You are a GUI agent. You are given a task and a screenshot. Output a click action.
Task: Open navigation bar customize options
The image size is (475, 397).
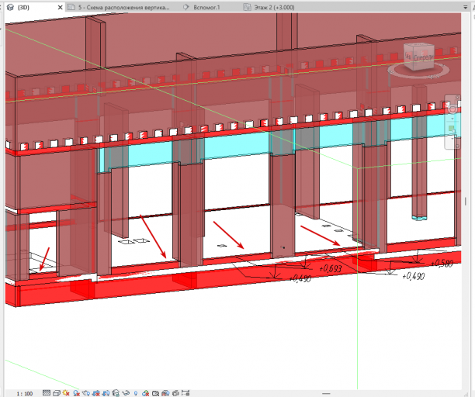click(457, 146)
